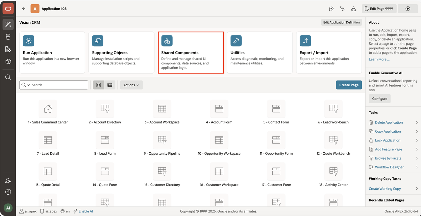Open the Oracle home logo icon

pyautogui.click(x=8, y=9)
